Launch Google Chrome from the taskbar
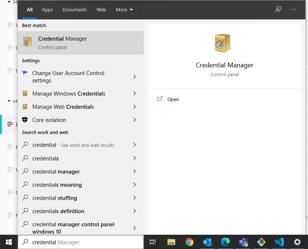 189,242
